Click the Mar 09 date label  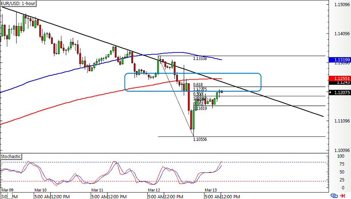7,190
